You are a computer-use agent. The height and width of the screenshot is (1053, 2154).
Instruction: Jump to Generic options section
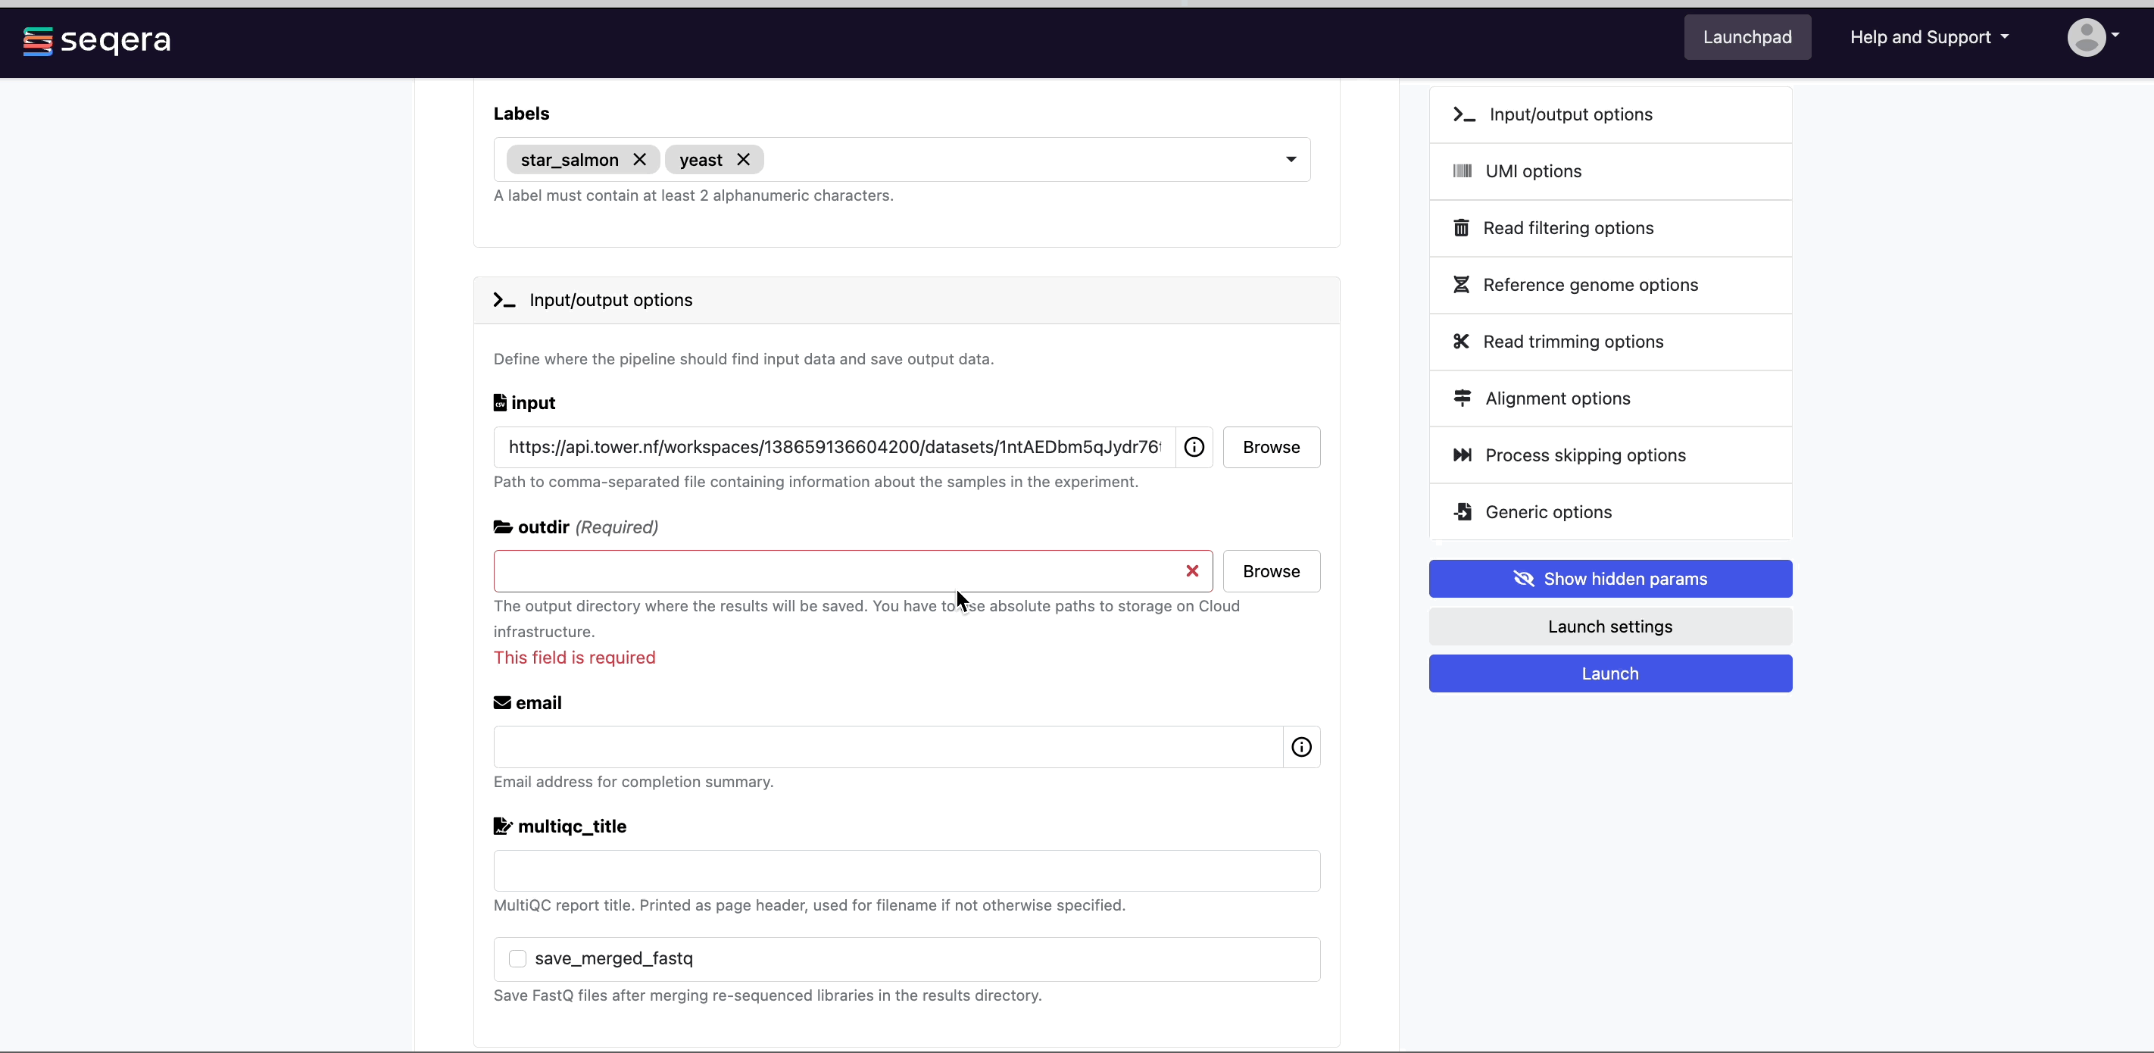pos(1609,512)
